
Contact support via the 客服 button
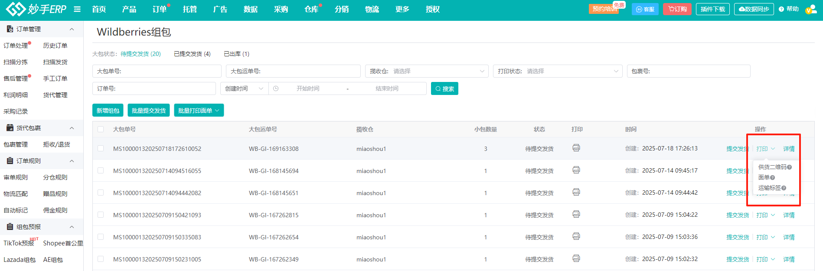645,9
